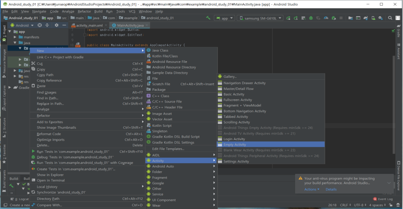Open the app run configuration dropdown

pyautogui.click(x=225, y=18)
